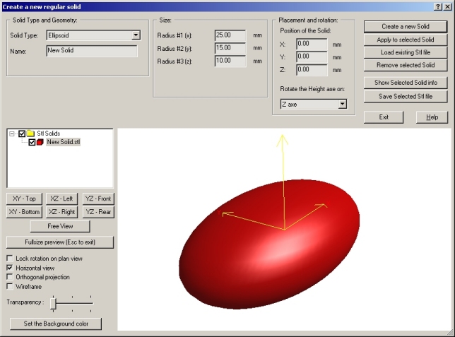Click Apply to selected Solid
455x337 pixels.
[406, 40]
